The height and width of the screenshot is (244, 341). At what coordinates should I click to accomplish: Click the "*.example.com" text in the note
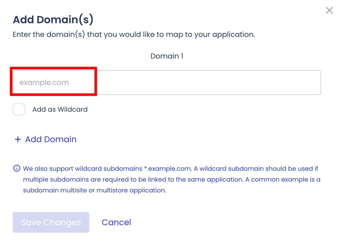pos(168,169)
